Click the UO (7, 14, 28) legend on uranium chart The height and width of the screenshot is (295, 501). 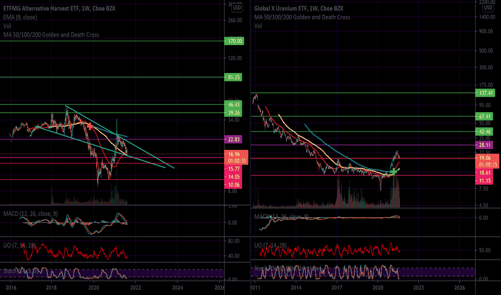tap(270, 245)
